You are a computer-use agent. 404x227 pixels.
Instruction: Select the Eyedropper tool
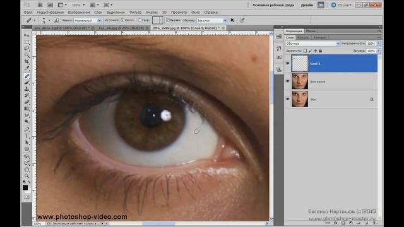tap(27, 69)
